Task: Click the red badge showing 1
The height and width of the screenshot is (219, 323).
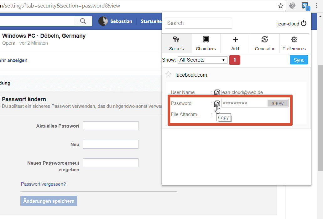Action: 234,60
